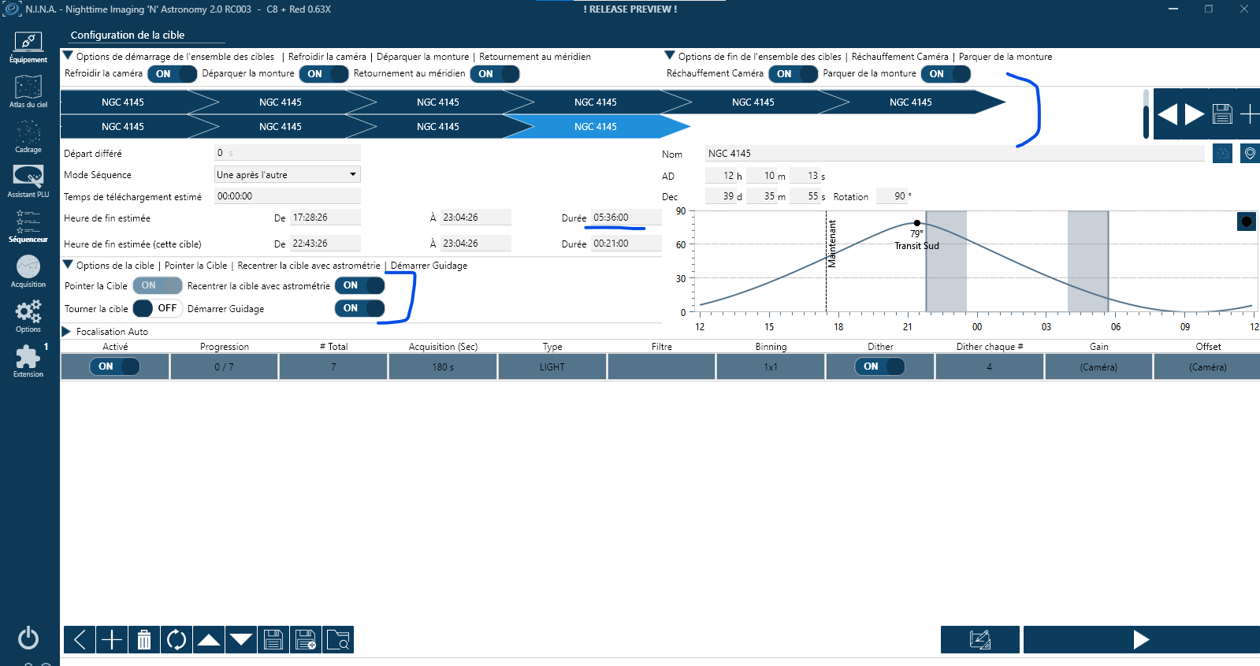The image size is (1260, 666).
Task: Click the Acquisition (Sec) cell 180 s
Action: (443, 366)
